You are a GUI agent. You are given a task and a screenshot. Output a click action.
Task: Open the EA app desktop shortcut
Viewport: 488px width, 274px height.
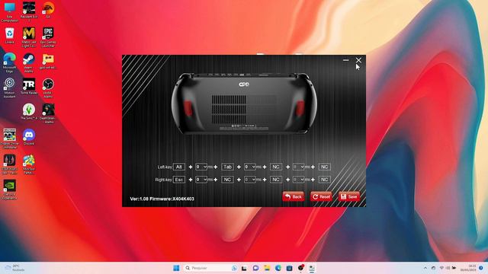point(48,10)
